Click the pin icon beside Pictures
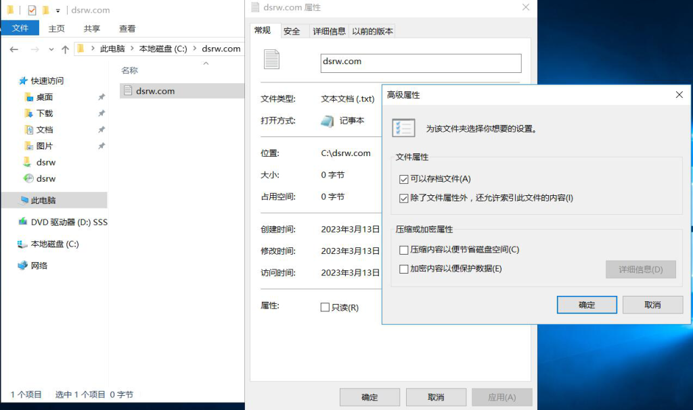 point(102,146)
